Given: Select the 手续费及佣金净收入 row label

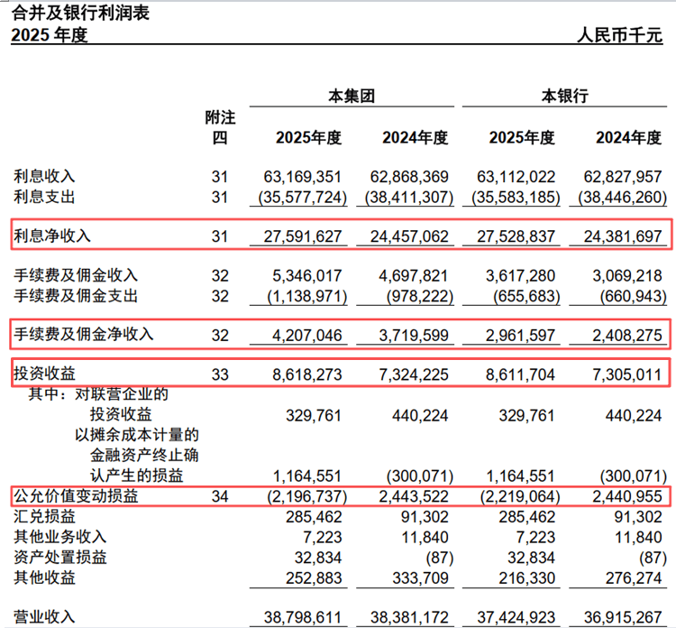Looking at the screenshot, I should (x=83, y=334).
